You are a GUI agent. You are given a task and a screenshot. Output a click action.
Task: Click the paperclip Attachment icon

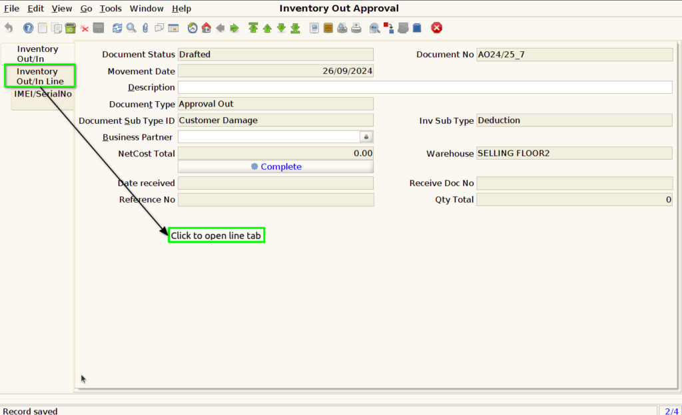[x=145, y=28]
